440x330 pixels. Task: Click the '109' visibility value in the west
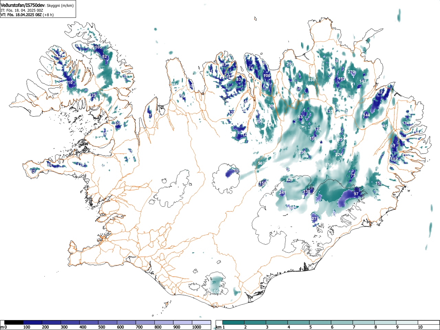point(118,124)
